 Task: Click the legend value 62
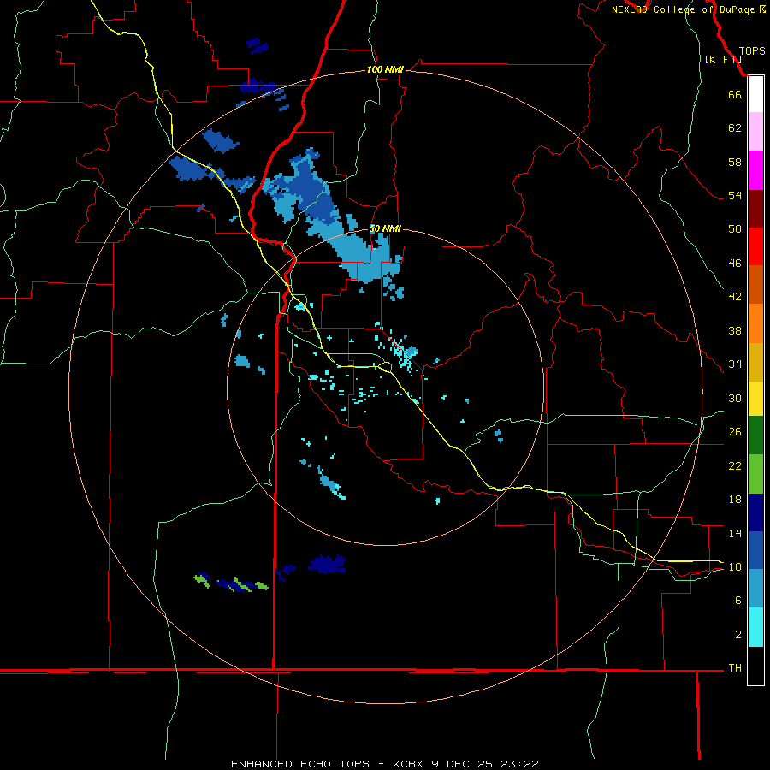point(735,128)
